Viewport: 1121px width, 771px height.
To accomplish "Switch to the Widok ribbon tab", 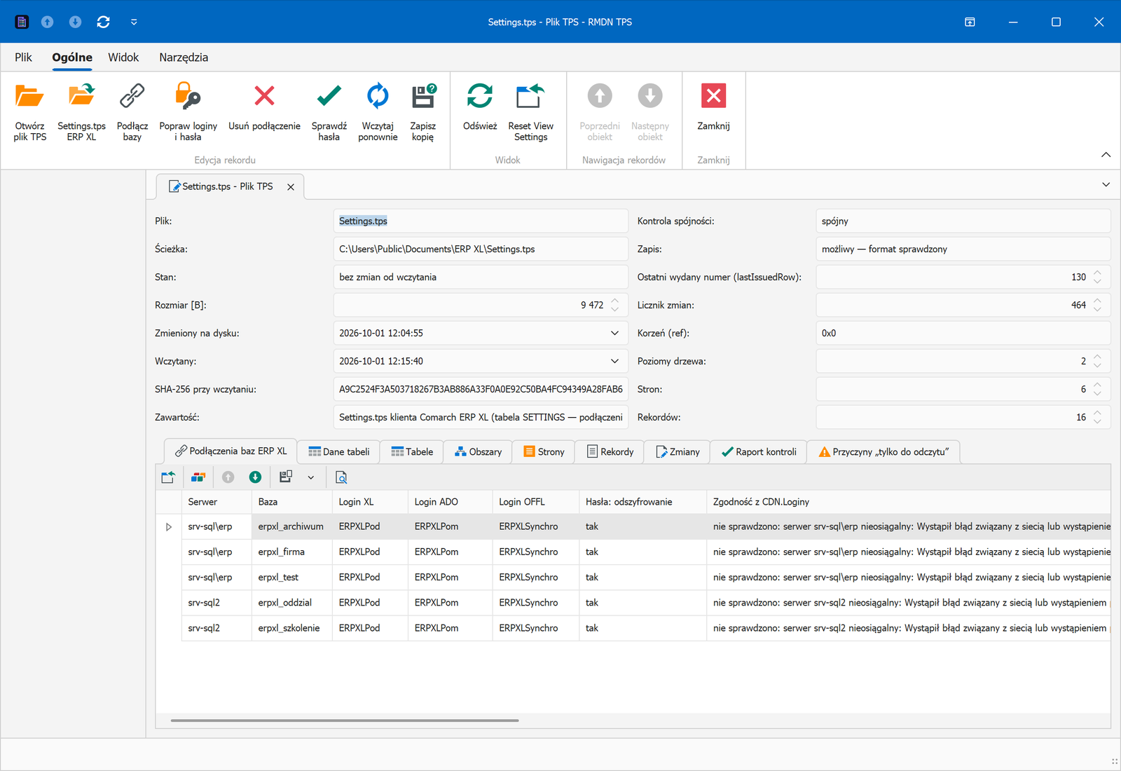I will 123,57.
